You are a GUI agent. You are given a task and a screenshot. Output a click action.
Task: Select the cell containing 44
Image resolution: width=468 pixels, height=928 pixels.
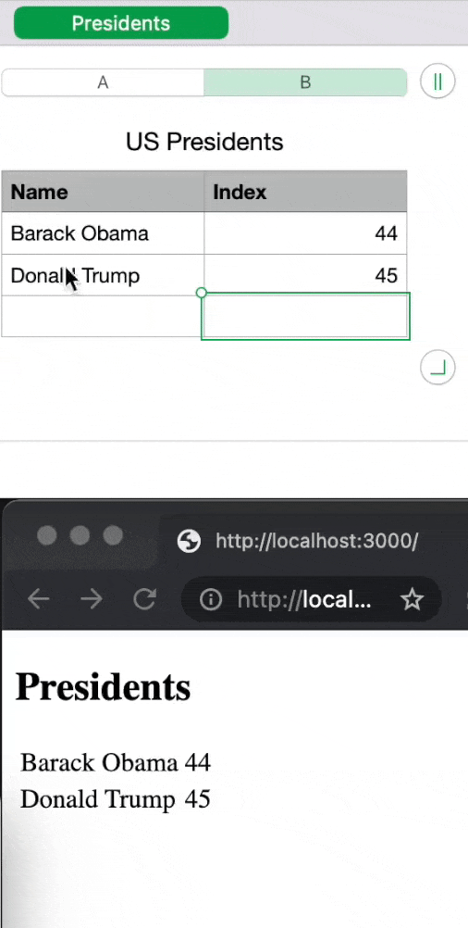coord(305,233)
